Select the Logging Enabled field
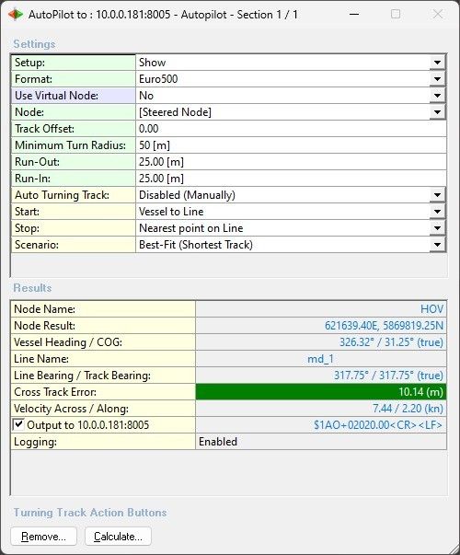Image resolution: width=460 pixels, height=555 pixels. pos(321,442)
